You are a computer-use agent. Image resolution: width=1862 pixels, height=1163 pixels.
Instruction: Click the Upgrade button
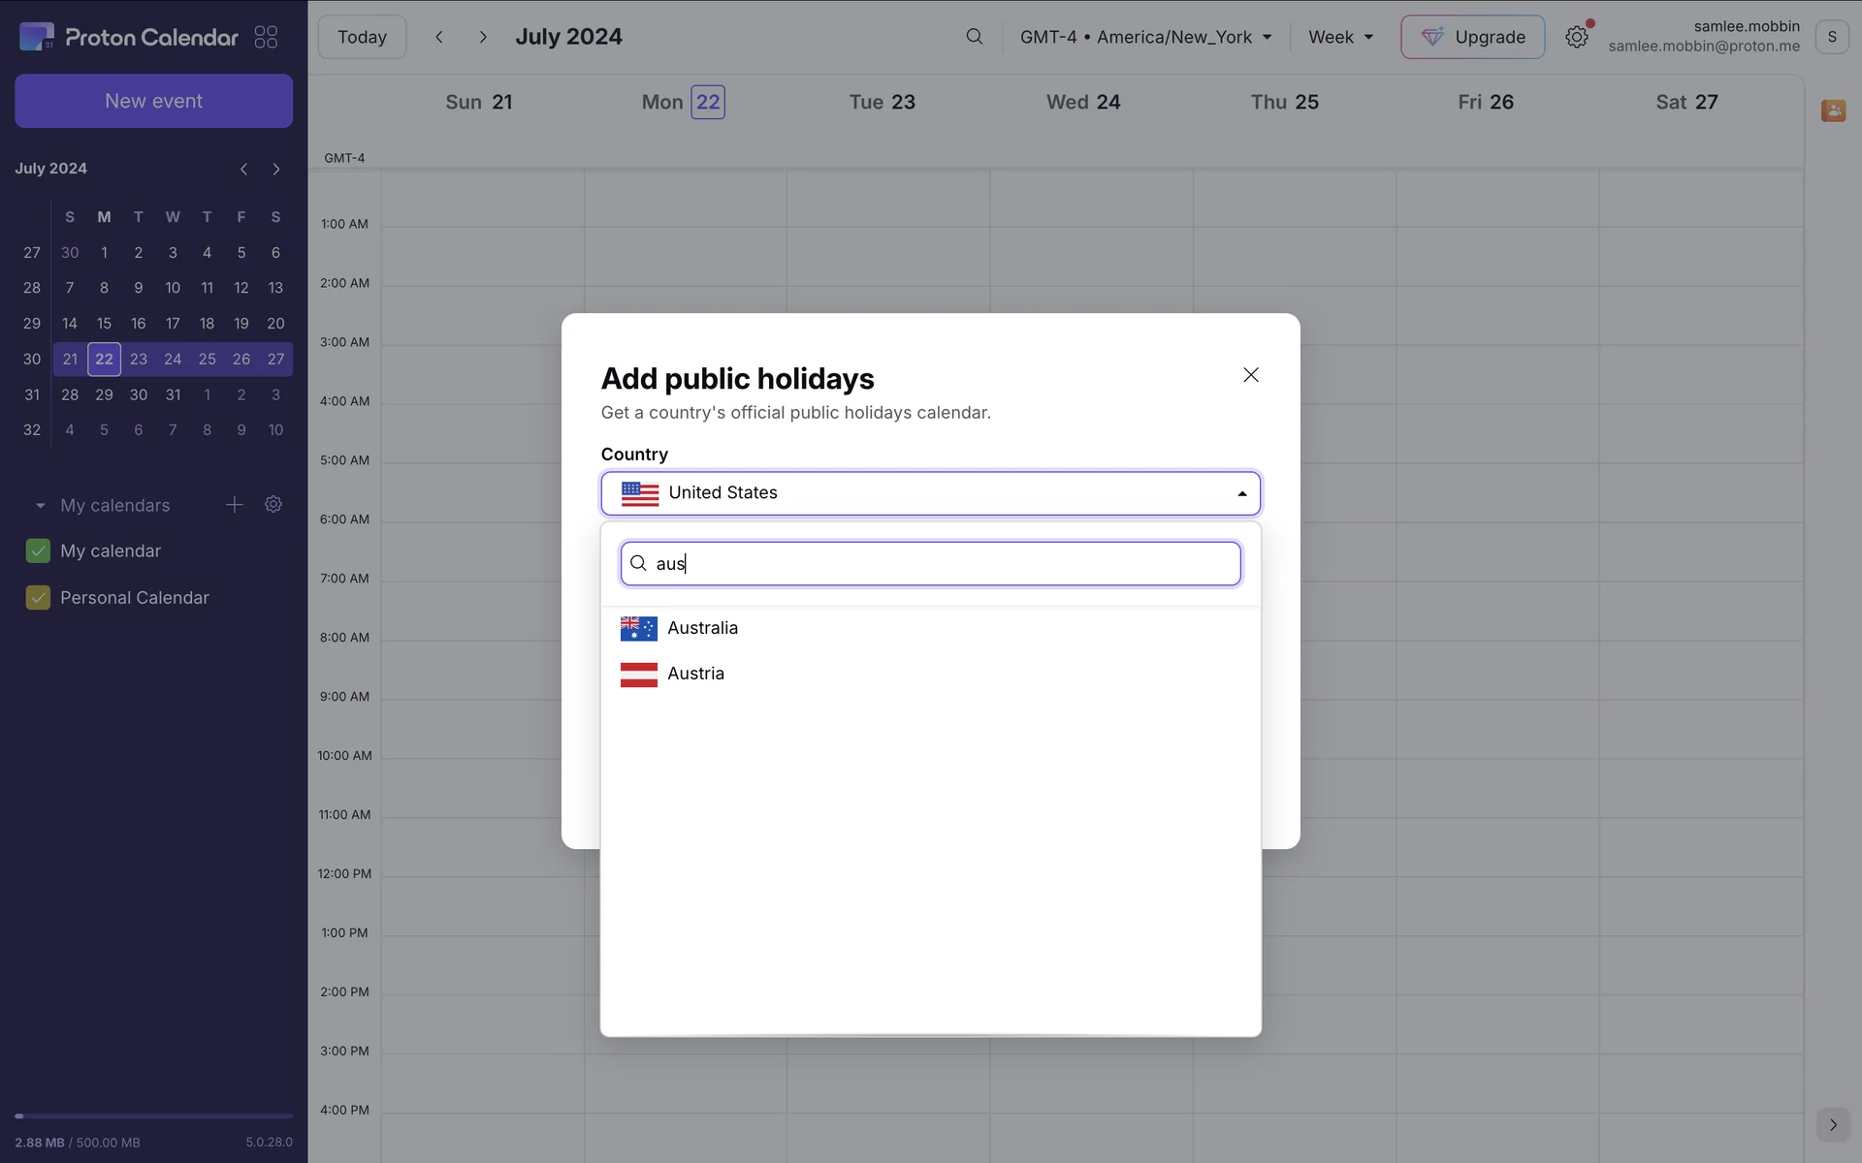(1471, 37)
